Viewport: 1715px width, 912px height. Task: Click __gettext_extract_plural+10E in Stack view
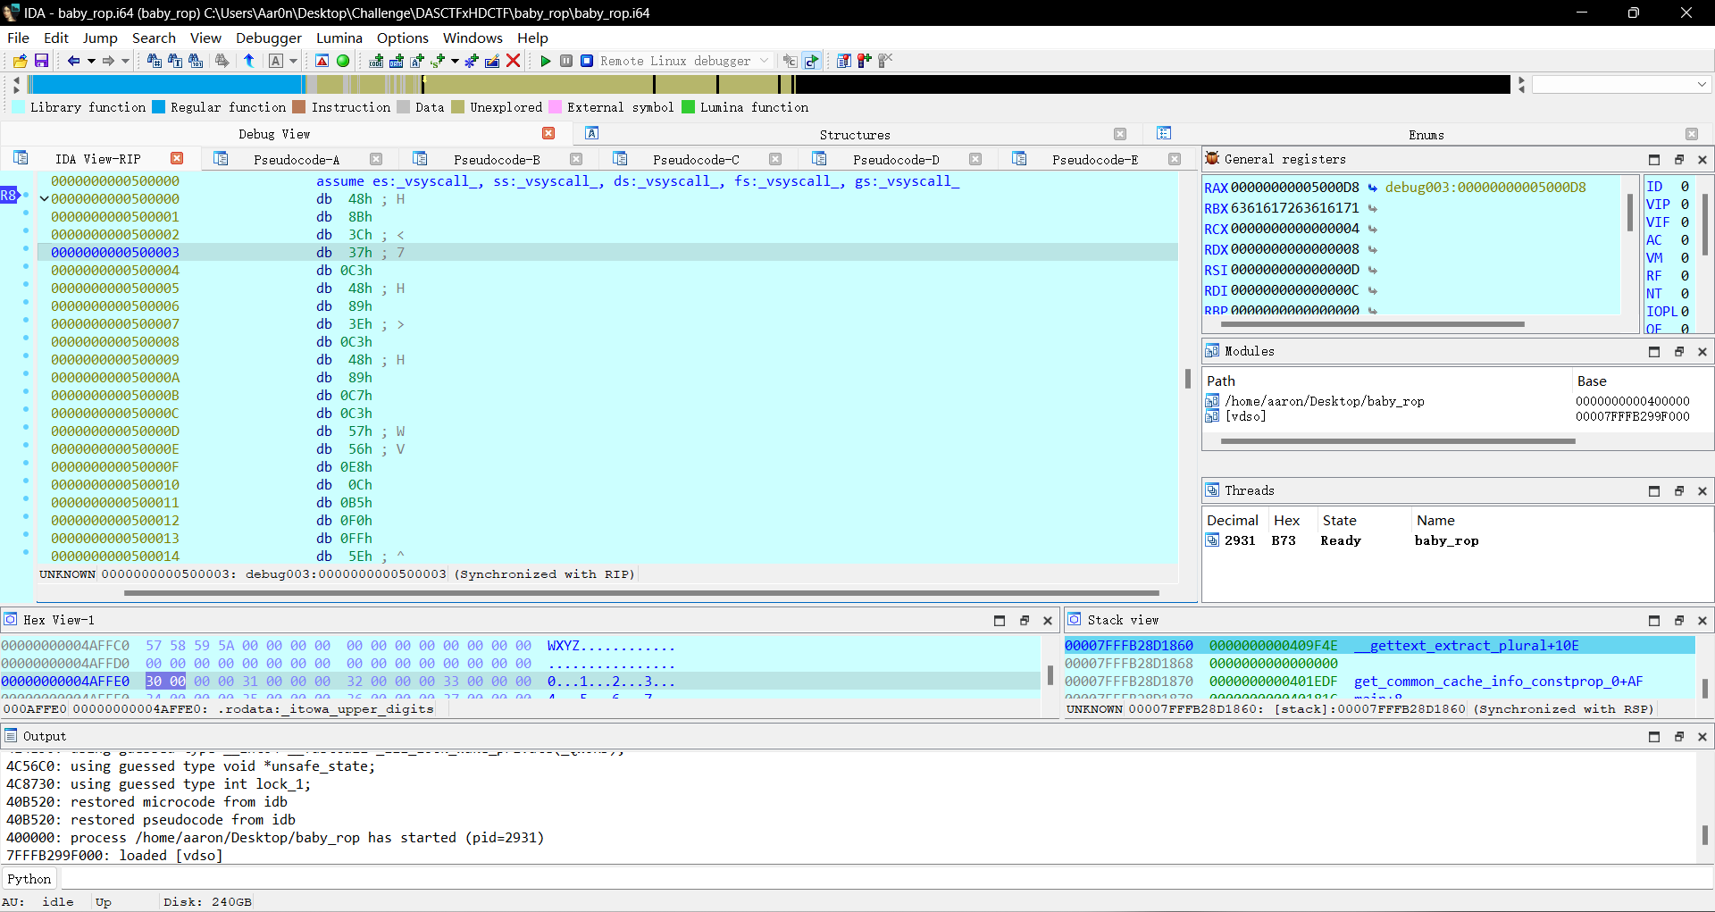(x=1466, y=645)
